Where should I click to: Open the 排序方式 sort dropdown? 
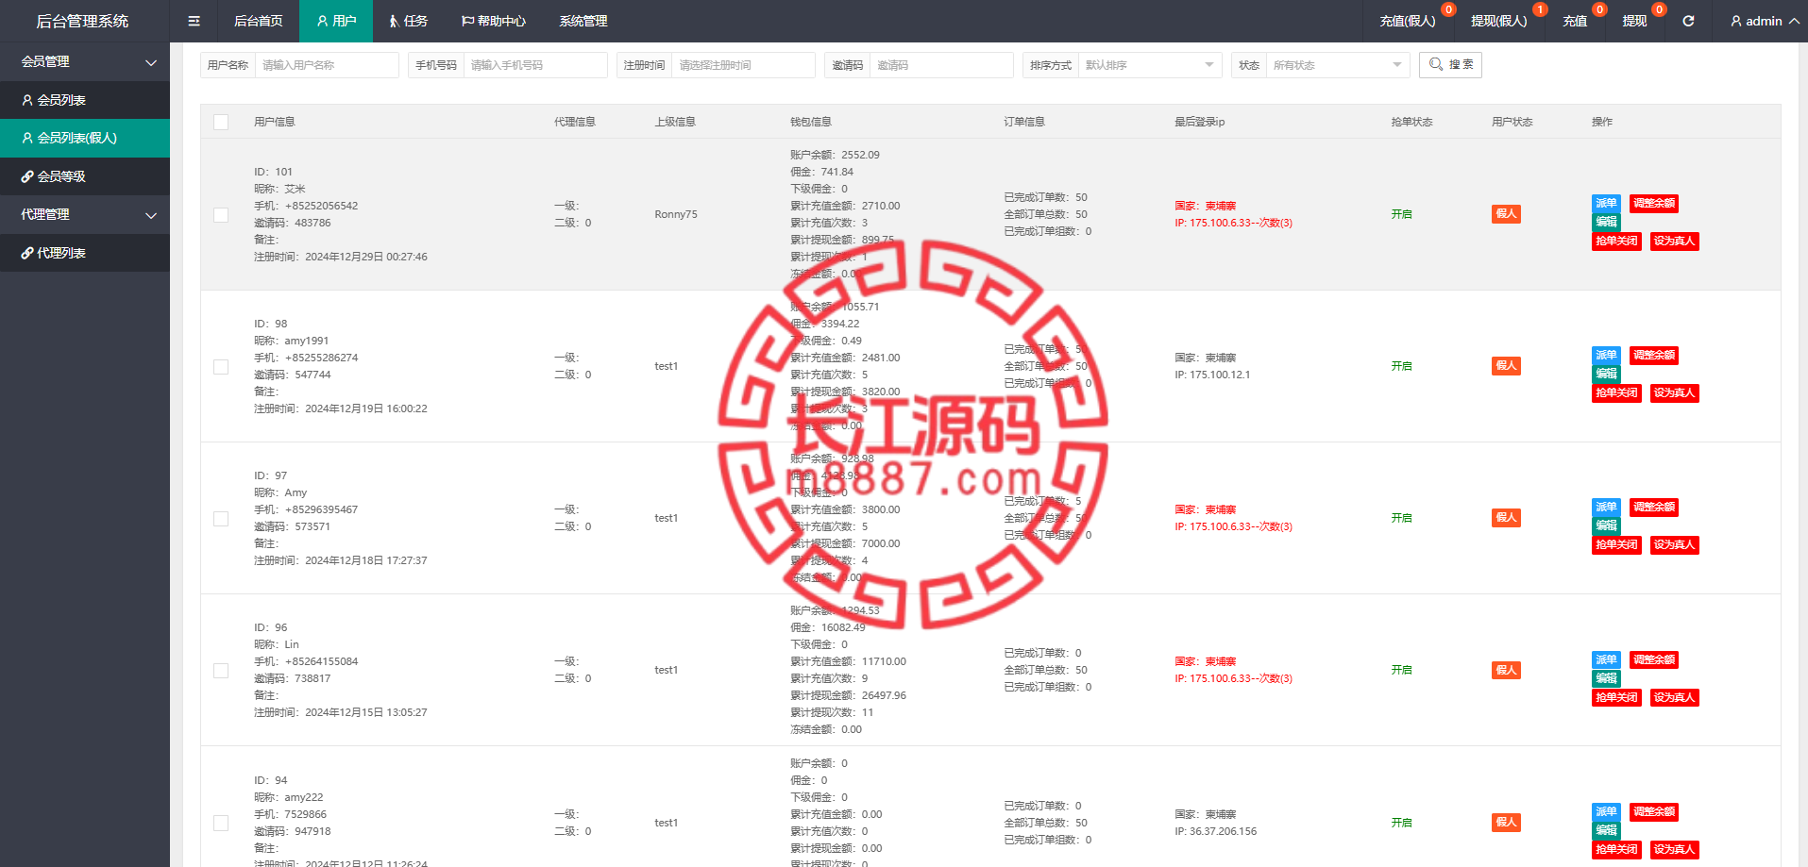coord(1150,65)
